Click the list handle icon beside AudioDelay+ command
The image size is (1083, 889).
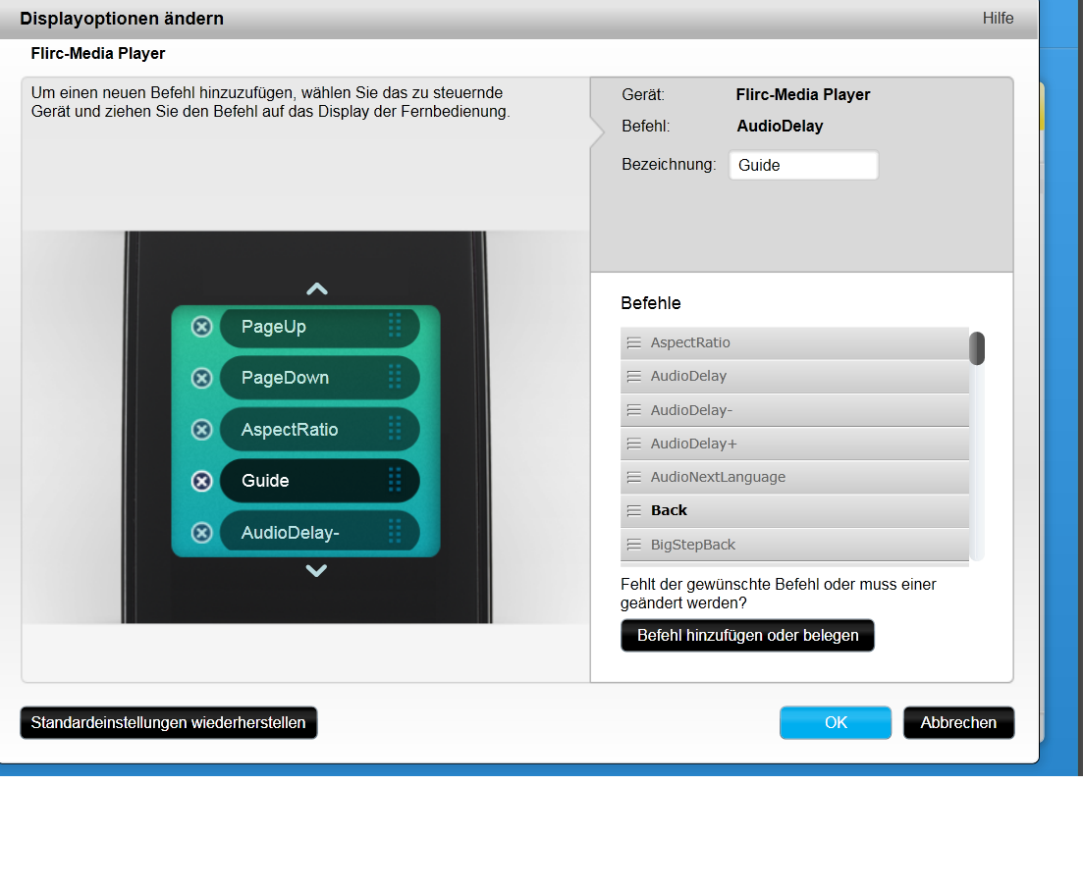click(633, 444)
